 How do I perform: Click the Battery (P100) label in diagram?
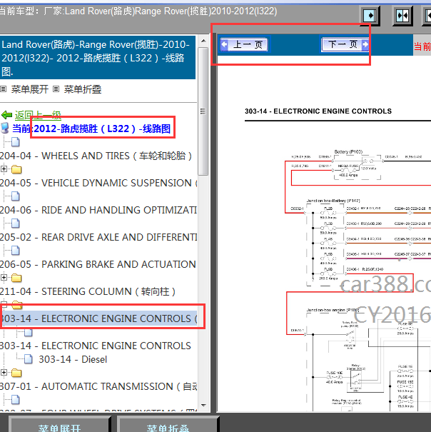pyautogui.click(x=348, y=152)
